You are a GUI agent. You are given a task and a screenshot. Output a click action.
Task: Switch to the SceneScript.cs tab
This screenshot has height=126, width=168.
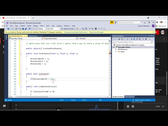33,36
